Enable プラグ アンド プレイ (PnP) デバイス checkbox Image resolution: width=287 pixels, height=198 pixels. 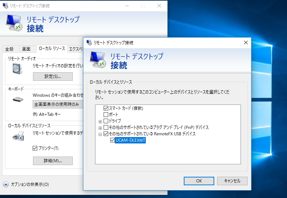[x=106, y=128]
